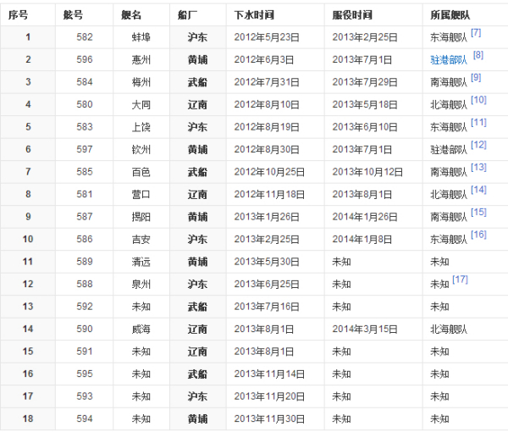The image size is (508, 432).
Task: Select hull number 584 cell
Action: [x=85, y=82]
